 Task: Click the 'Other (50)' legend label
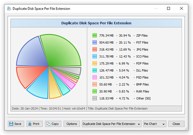coord(143,98)
